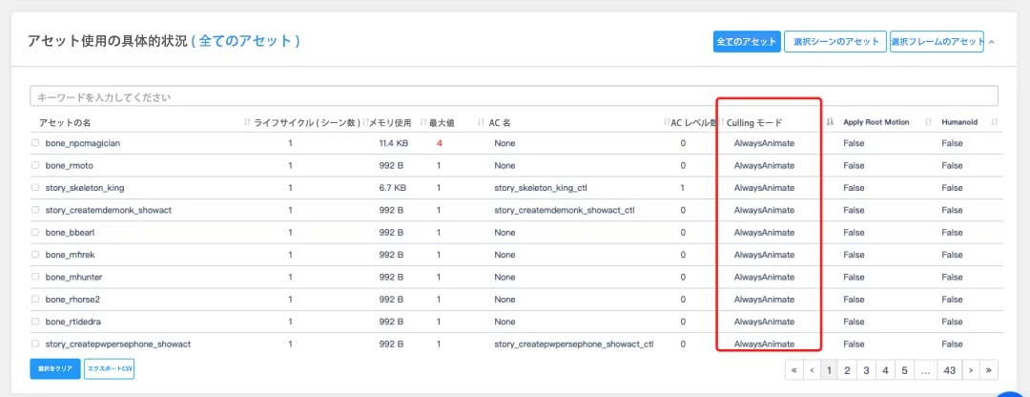Image resolution: width=1030 pixels, height=397 pixels.
Task: Click the story_createpwpersephone_showact_ctl AC name
Action: pos(574,345)
